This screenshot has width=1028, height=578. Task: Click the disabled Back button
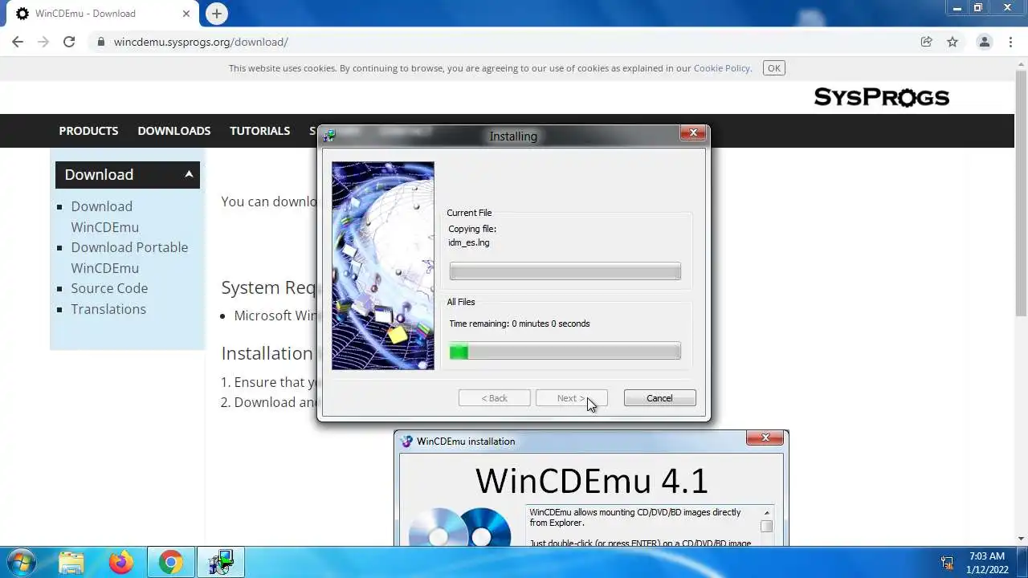(x=494, y=398)
